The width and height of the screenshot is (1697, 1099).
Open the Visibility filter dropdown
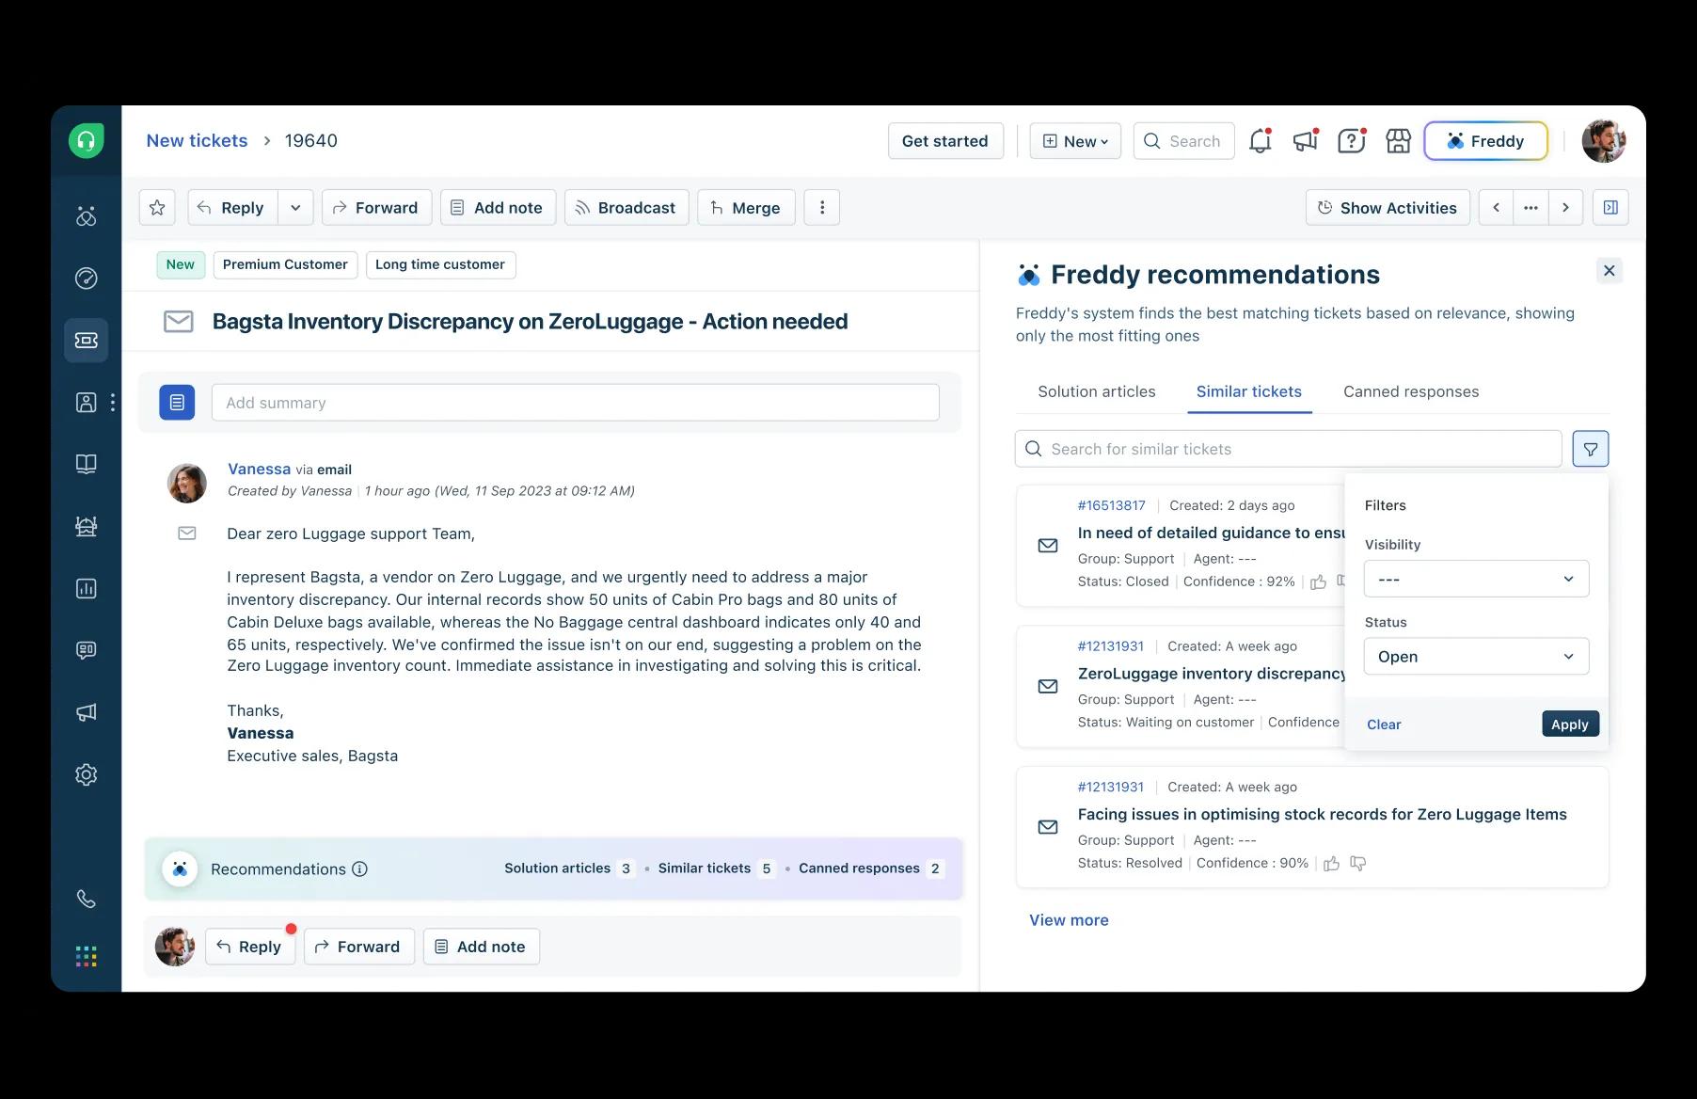tap(1476, 579)
